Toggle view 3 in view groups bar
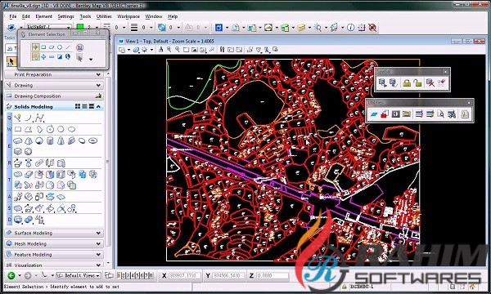 tap(128, 275)
